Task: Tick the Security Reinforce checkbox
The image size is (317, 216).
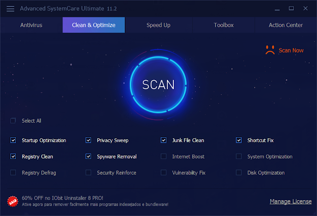Action: pos(88,172)
